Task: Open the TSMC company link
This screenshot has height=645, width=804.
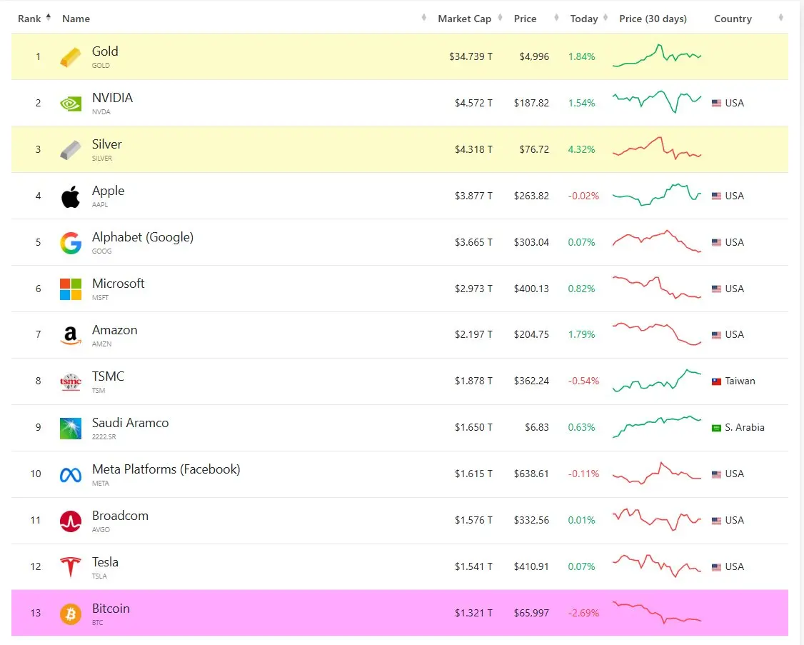Action: (108, 376)
